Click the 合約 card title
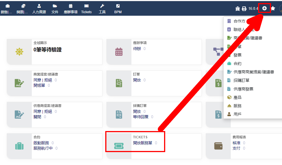This screenshot has width=282, height=165. pos(37,137)
